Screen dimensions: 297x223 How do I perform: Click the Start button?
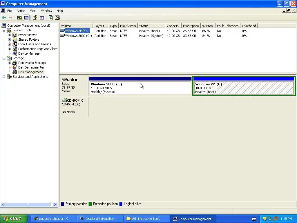[x=14, y=219]
